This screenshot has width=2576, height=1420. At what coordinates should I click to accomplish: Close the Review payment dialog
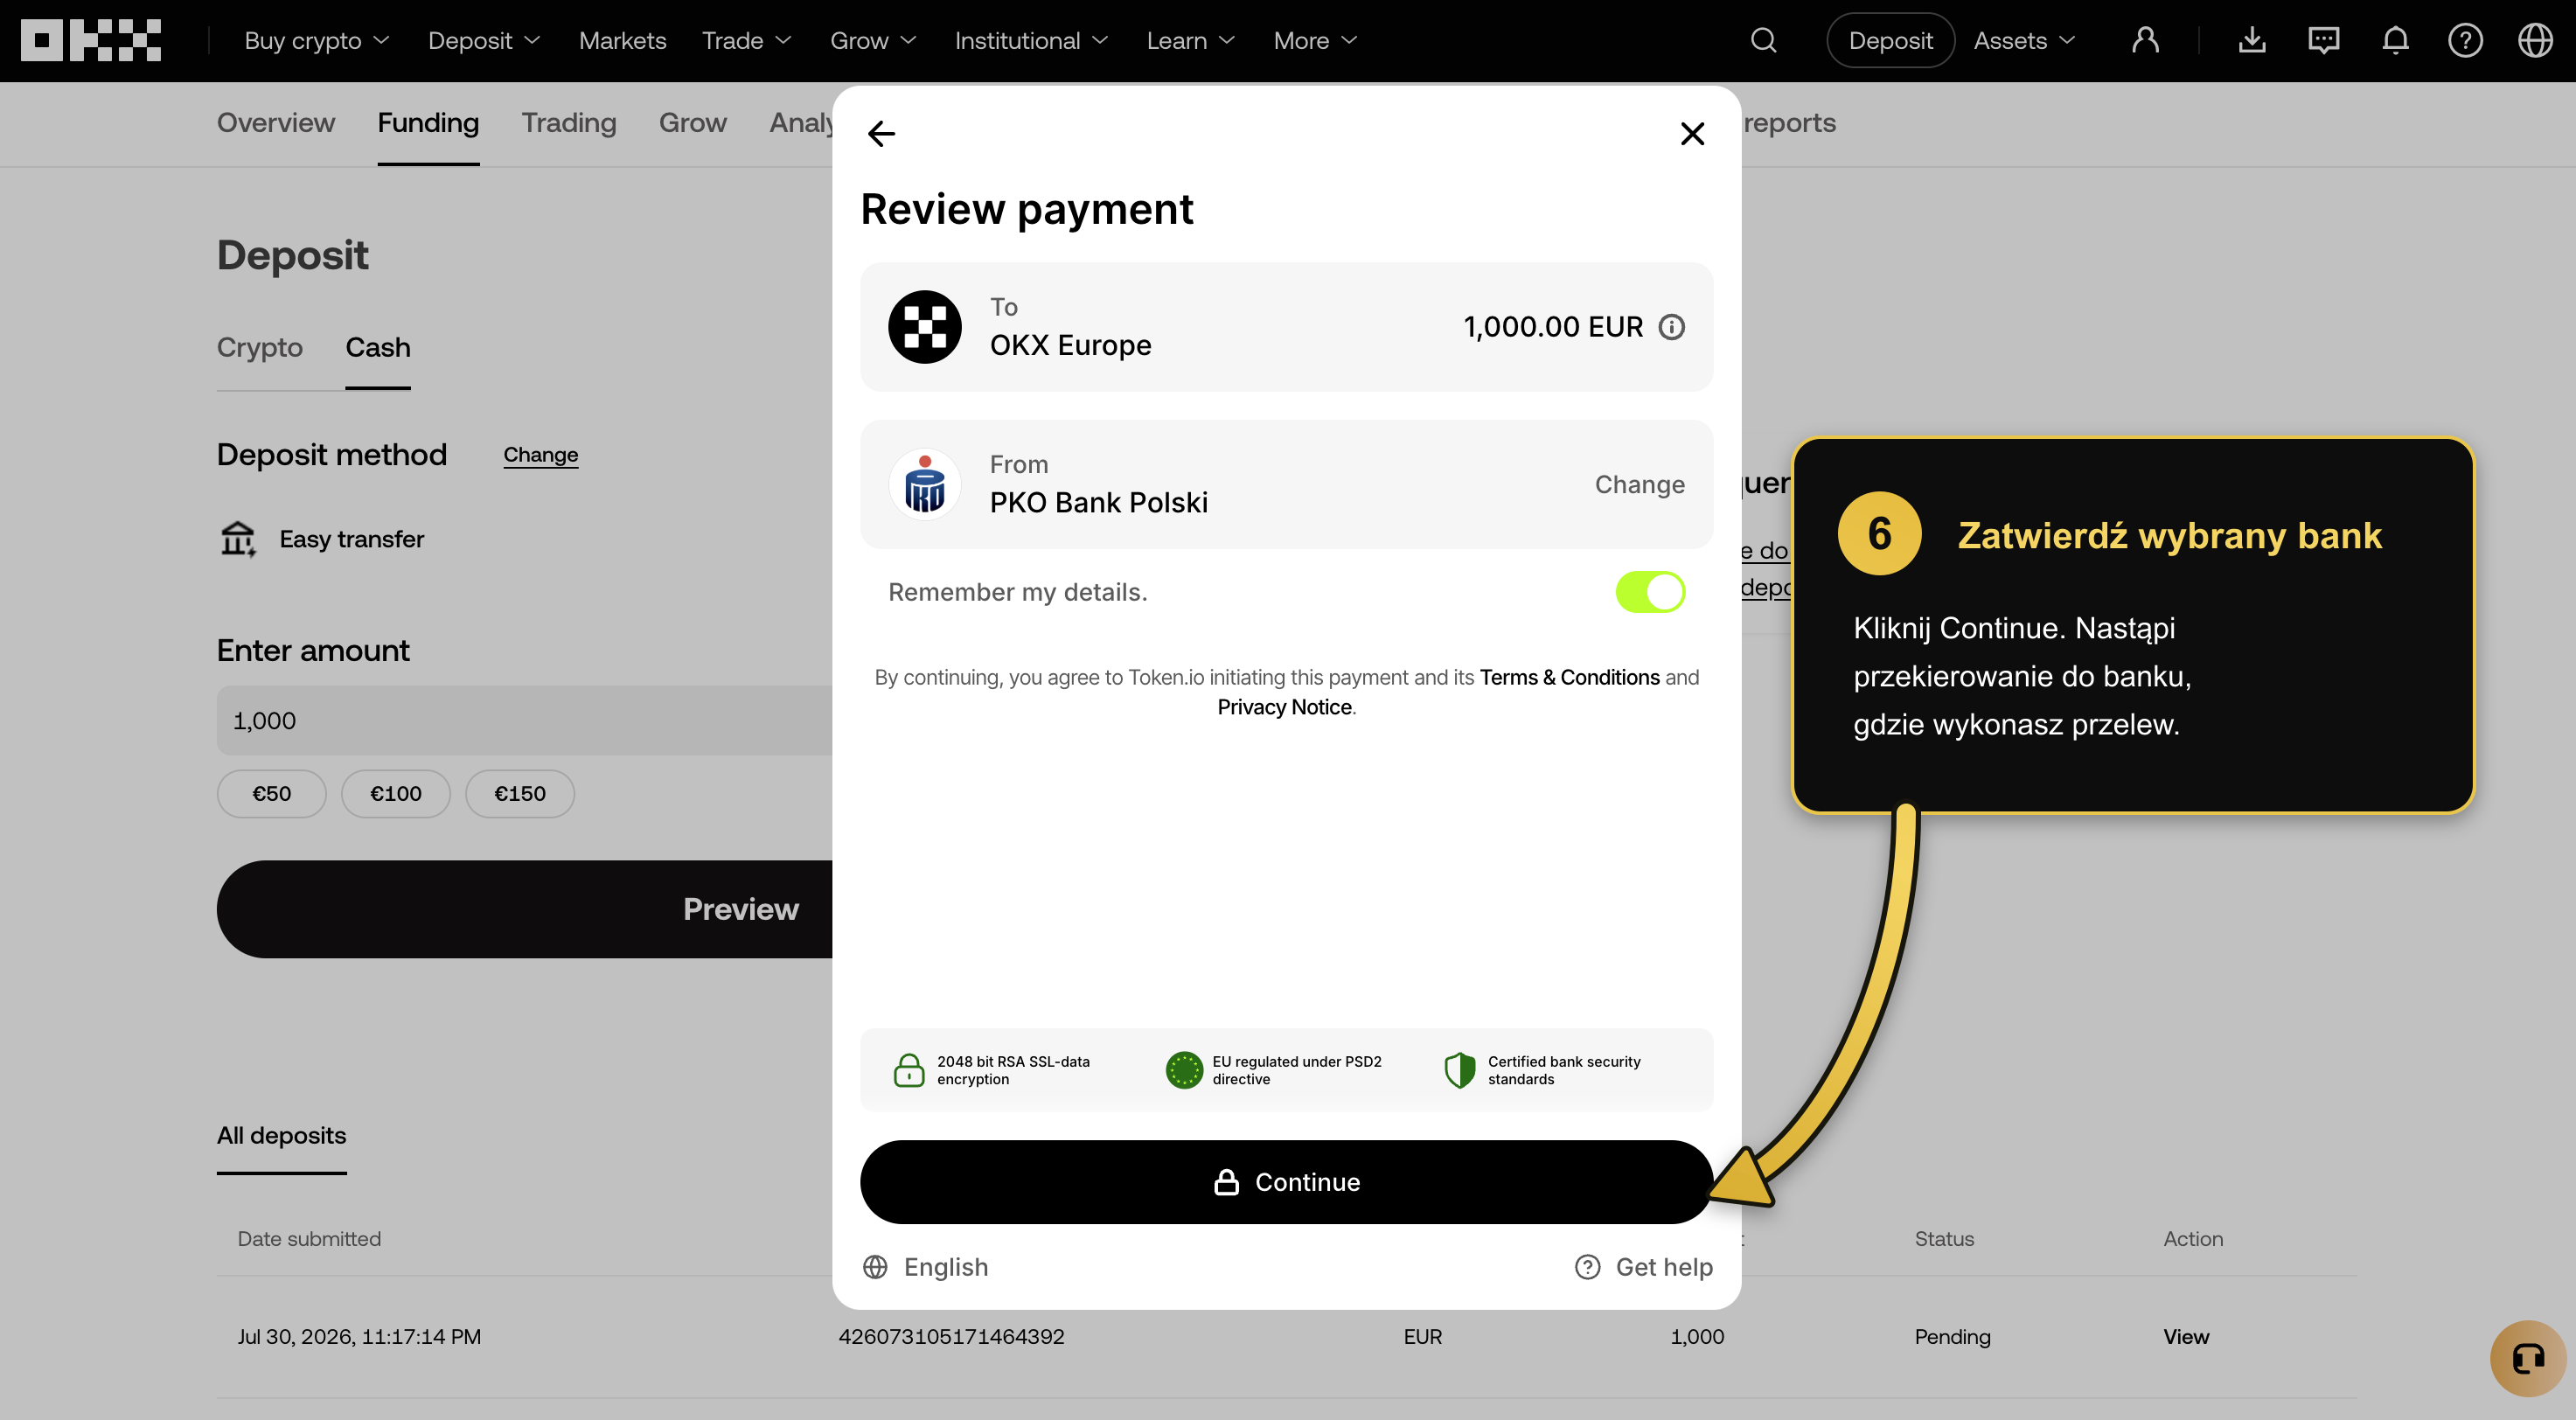[1692, 133]
